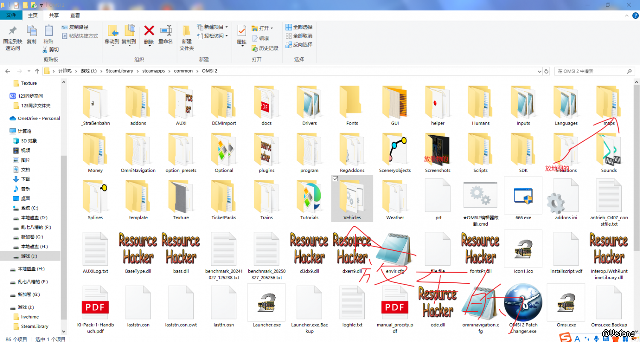The image size is (640, 342).
Task: Select the addons folder
Action: coord(138,106)
